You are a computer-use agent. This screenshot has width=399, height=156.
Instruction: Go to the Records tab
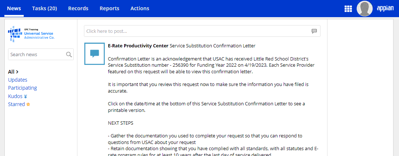78,8
